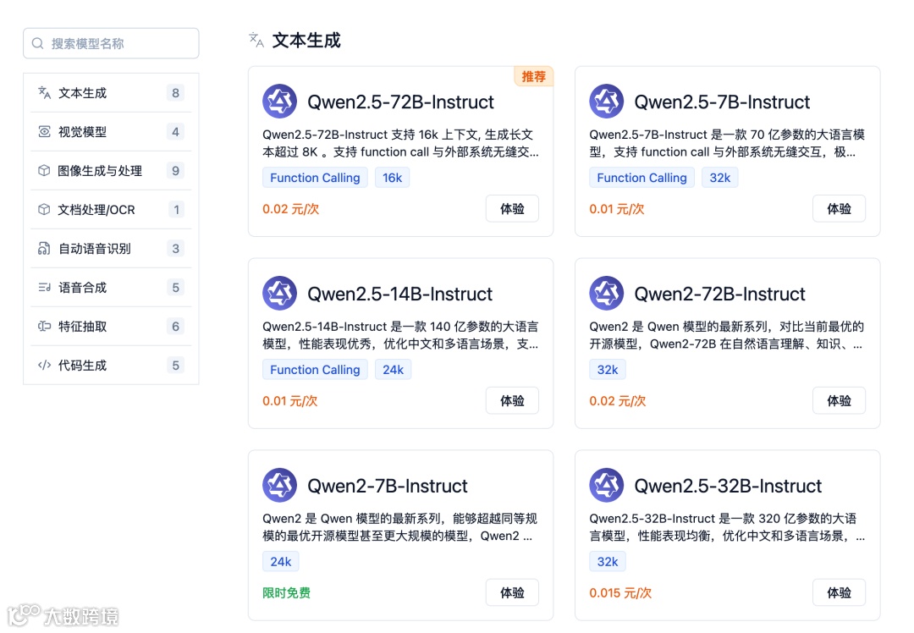
Task: Click the 视觉模型 sidebar icon
Action: [x=44, y=132]
